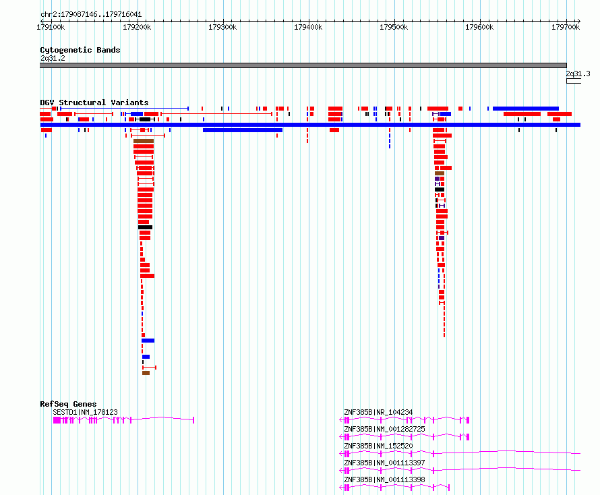Screen dimensions: 600x495
Task: Click the 179500k ruler label
Action: (x=394, y=27)
